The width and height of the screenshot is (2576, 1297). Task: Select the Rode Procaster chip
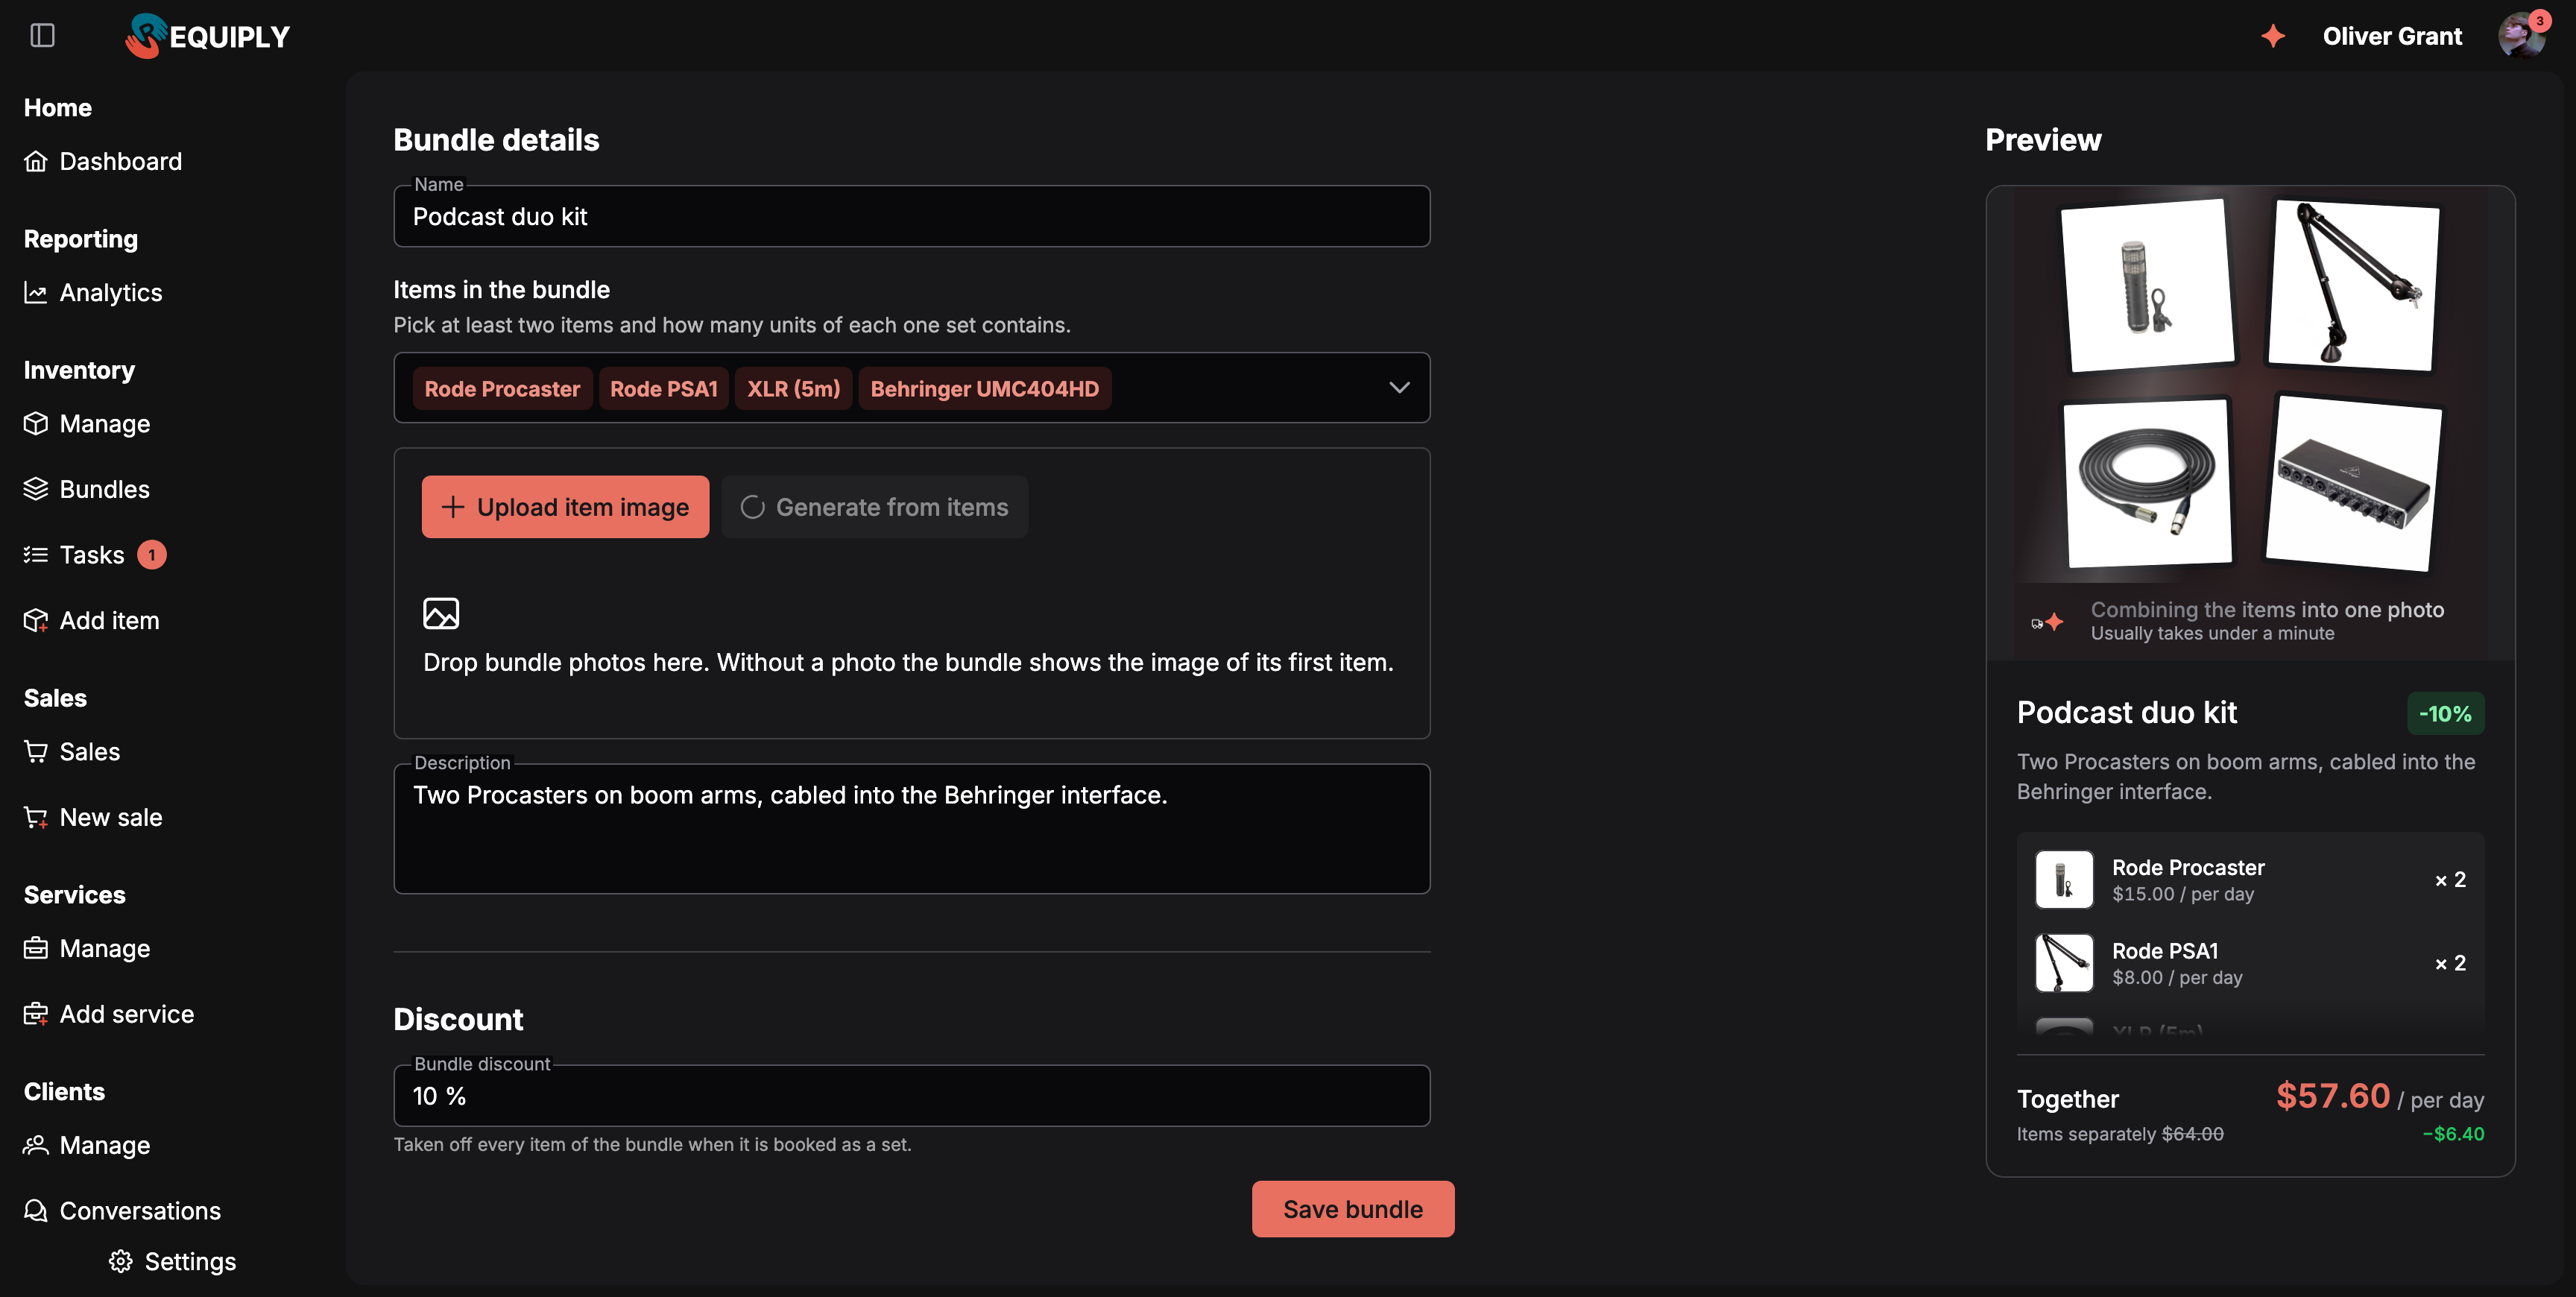502,389
